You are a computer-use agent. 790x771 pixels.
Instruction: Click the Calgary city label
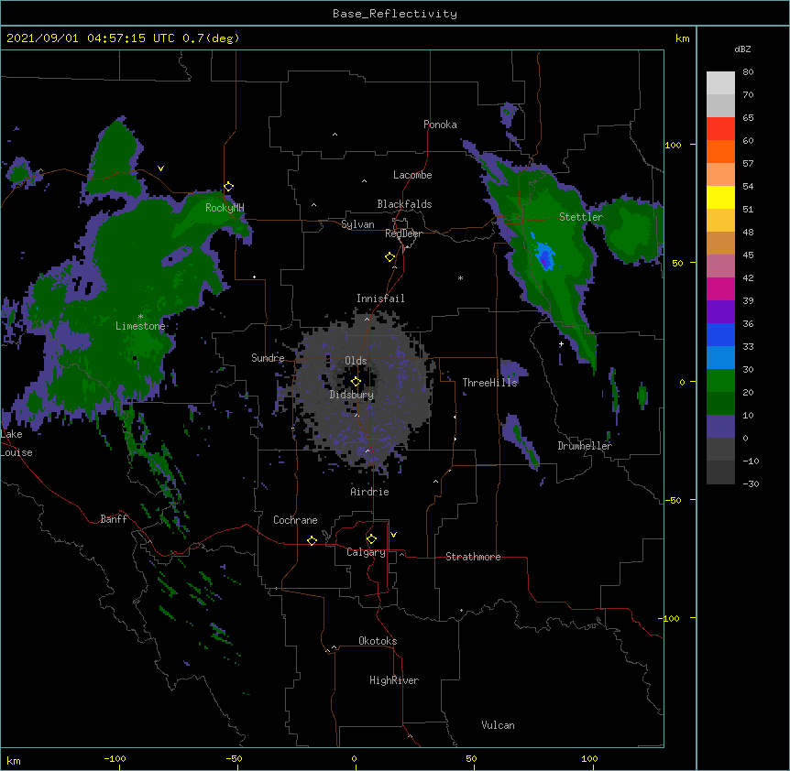click(366, 552)
